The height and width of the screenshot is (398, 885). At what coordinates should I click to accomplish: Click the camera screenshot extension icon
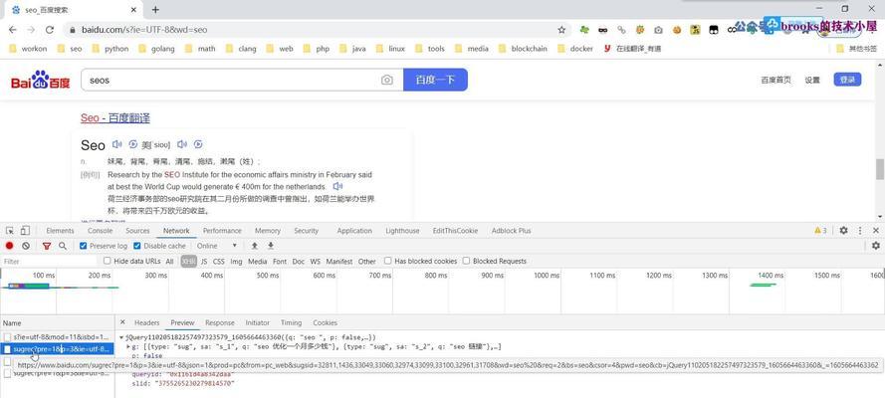(658, 30)
